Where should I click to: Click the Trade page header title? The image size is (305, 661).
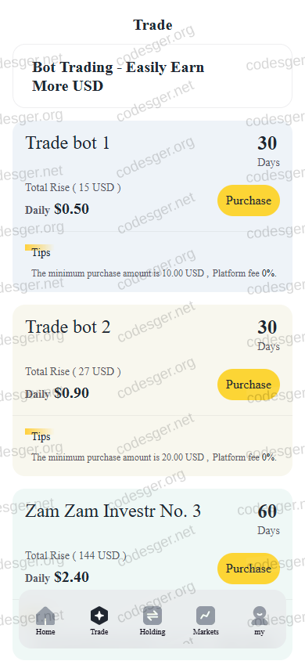[x=152, y=25]
